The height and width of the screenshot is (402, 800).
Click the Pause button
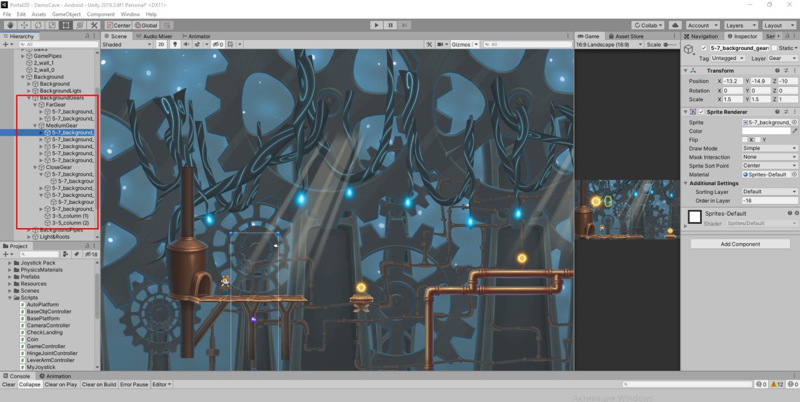[391, 26]
